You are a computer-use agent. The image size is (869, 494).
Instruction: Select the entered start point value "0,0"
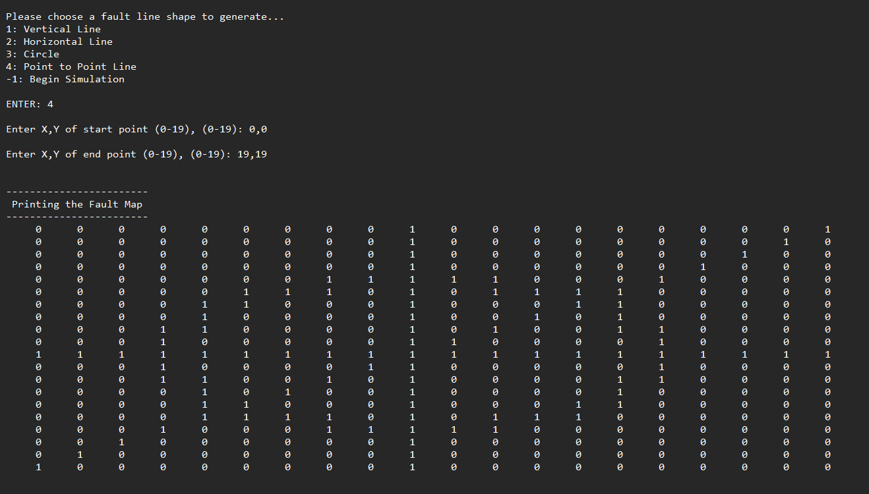click(258, 129)
